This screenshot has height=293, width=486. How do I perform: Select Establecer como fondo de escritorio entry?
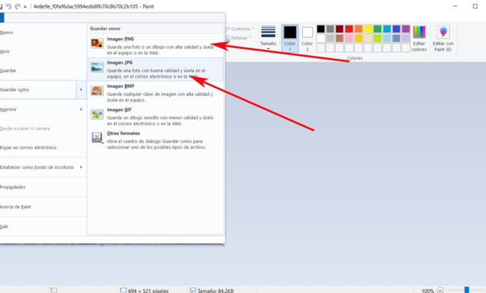tap(43, 167)
